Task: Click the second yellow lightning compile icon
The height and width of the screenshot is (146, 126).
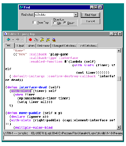Action: [48, 40]
